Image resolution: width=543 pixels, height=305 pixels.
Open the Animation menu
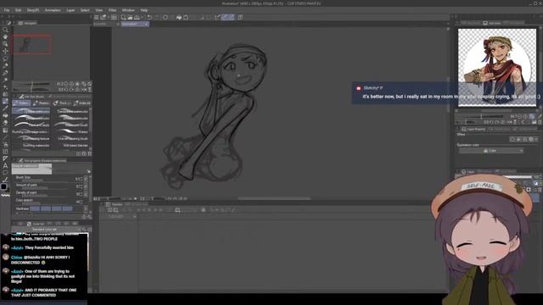point(53,10)
